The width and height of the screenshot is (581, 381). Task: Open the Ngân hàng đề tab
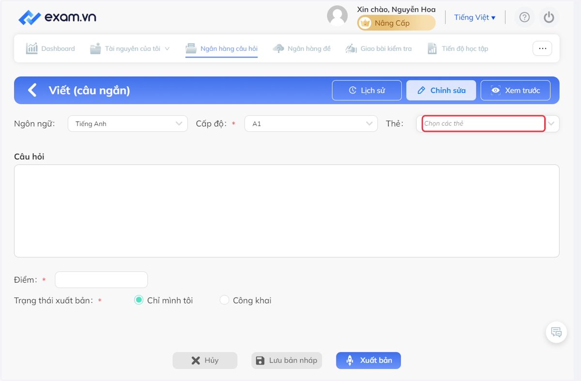coord(302,48)
